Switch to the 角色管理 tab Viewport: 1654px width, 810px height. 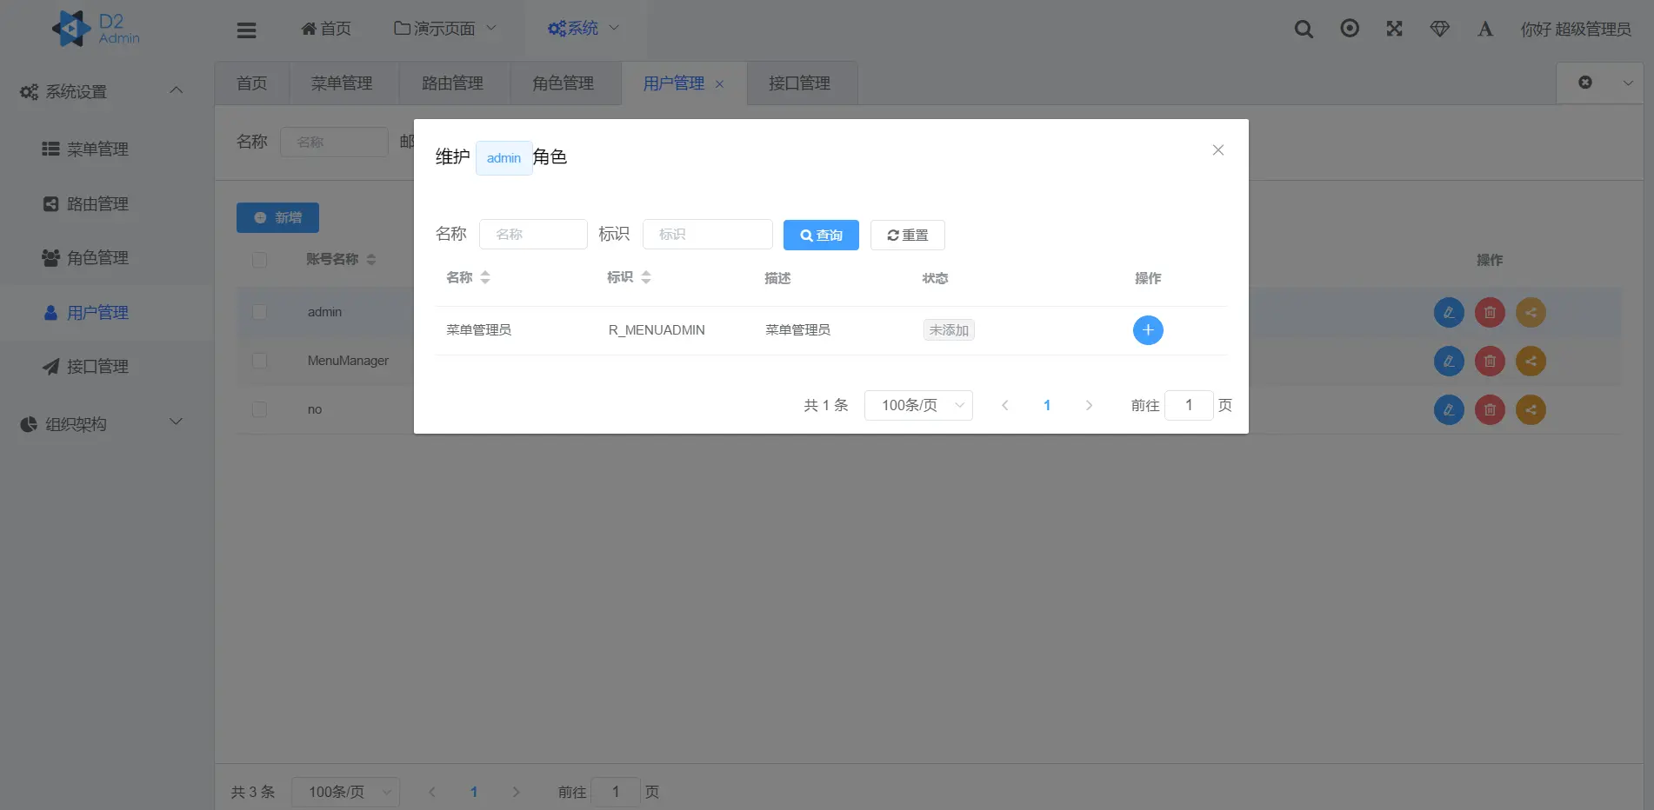coord(564,83)
